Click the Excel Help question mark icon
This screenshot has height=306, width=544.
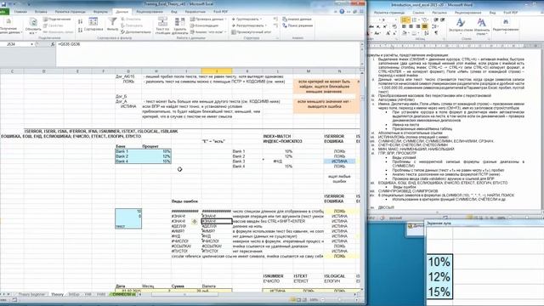pyautogui.click(x=342, y=11)
